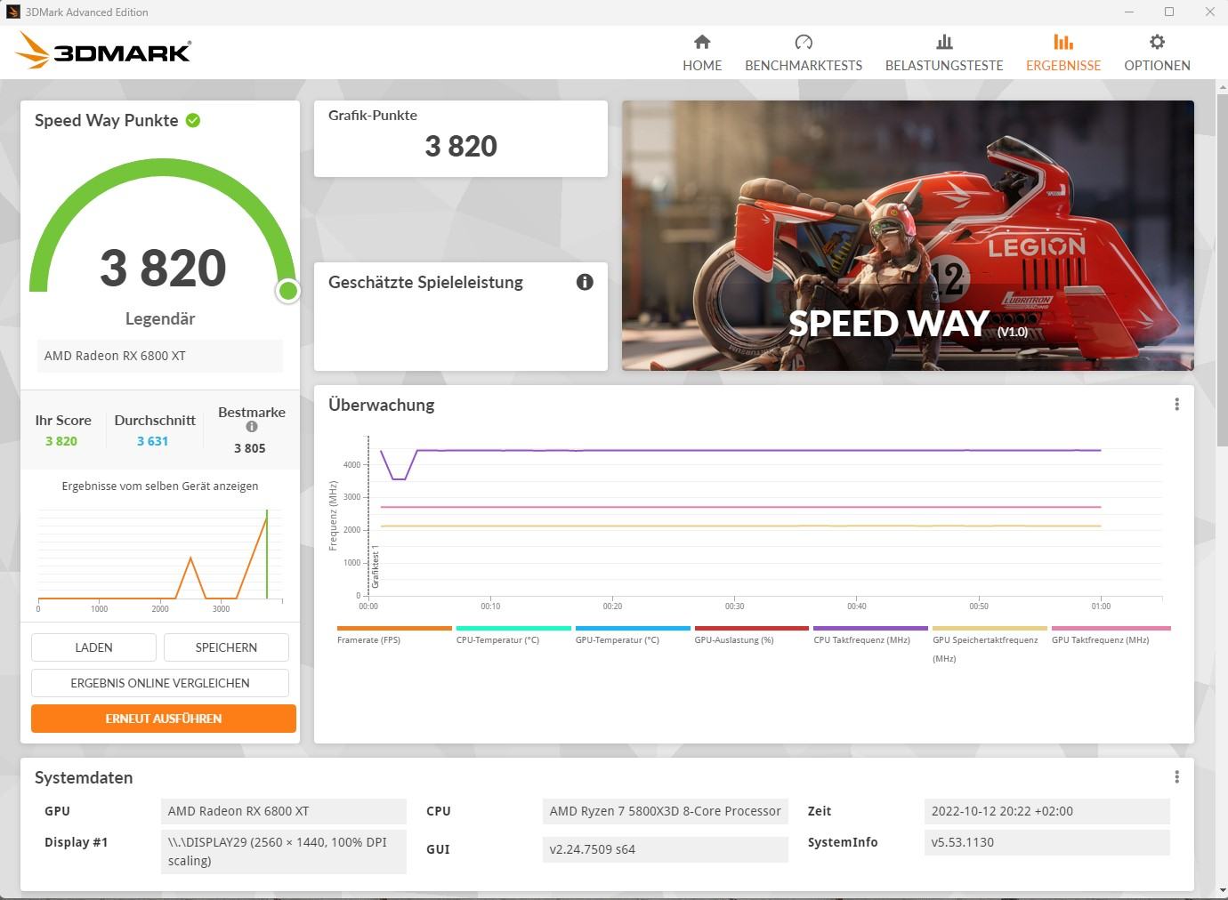The height and width of the screenshot is (900, 1228).
Task: Open OPTIONEN settings tab
Action: (x=1157, y=53)
